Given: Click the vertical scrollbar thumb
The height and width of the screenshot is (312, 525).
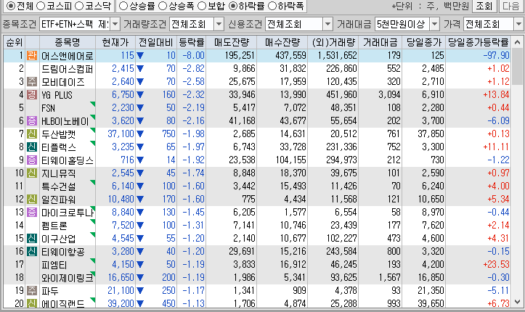Looking at the screenshot, I should (x=518, y=66).
